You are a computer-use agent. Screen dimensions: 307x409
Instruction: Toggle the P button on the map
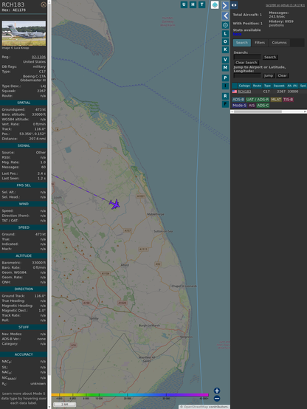pyautogui.click(x=225, y=78)
